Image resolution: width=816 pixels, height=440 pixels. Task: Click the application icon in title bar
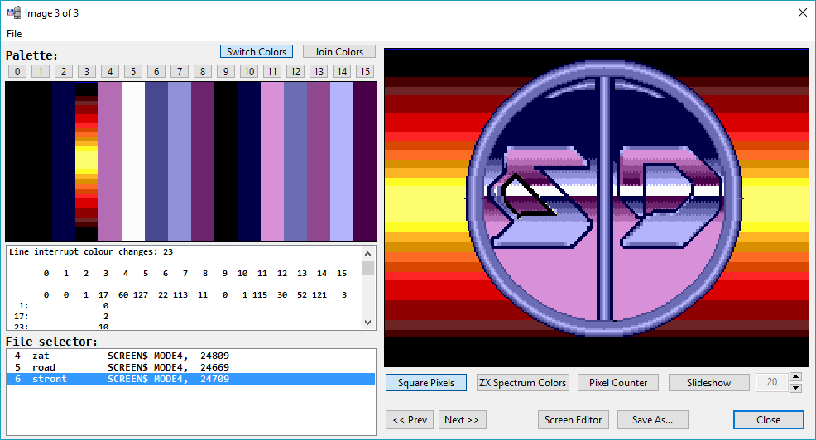coord(14,12)
